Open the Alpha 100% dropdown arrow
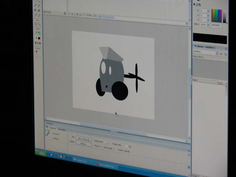236x177 pixels. coord(208,25)
